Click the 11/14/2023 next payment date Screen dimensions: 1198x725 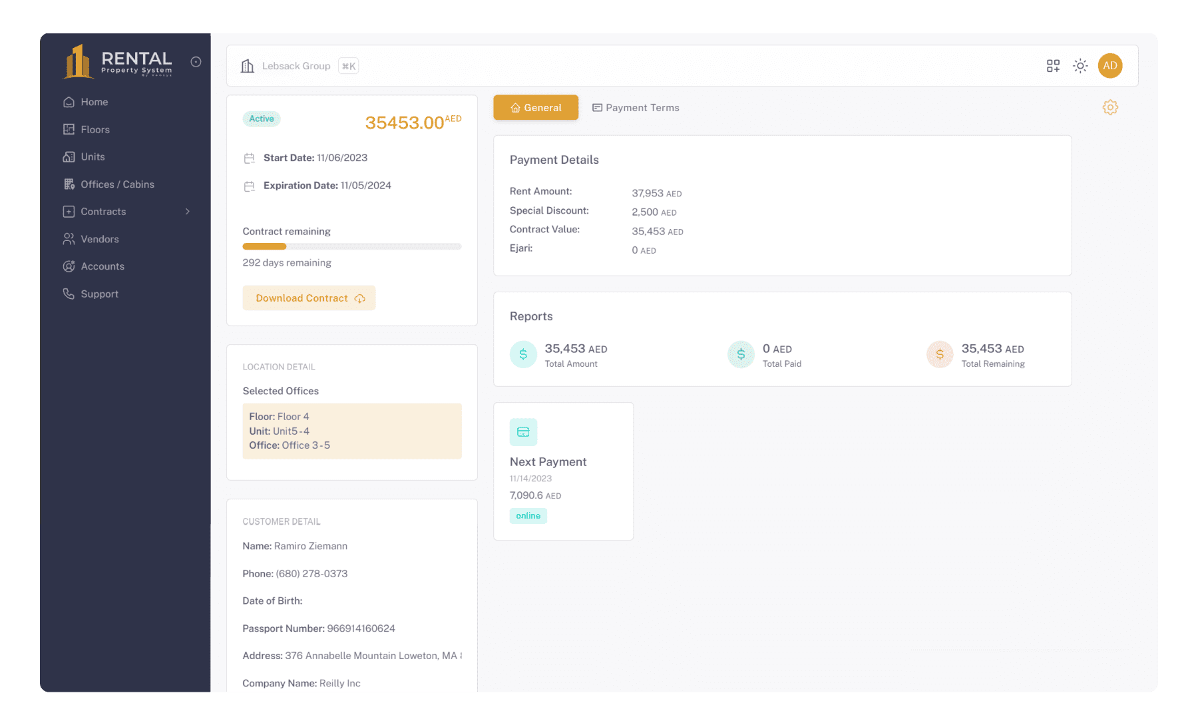pos(531,479)
